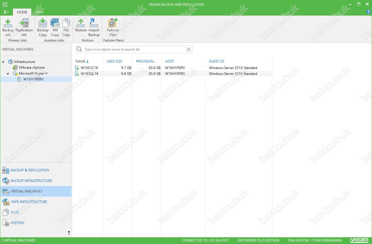This screenshot has height=244, width=372.
Task: Click the W16HYPERV server tree icon
Action: [x=19, y=79]
